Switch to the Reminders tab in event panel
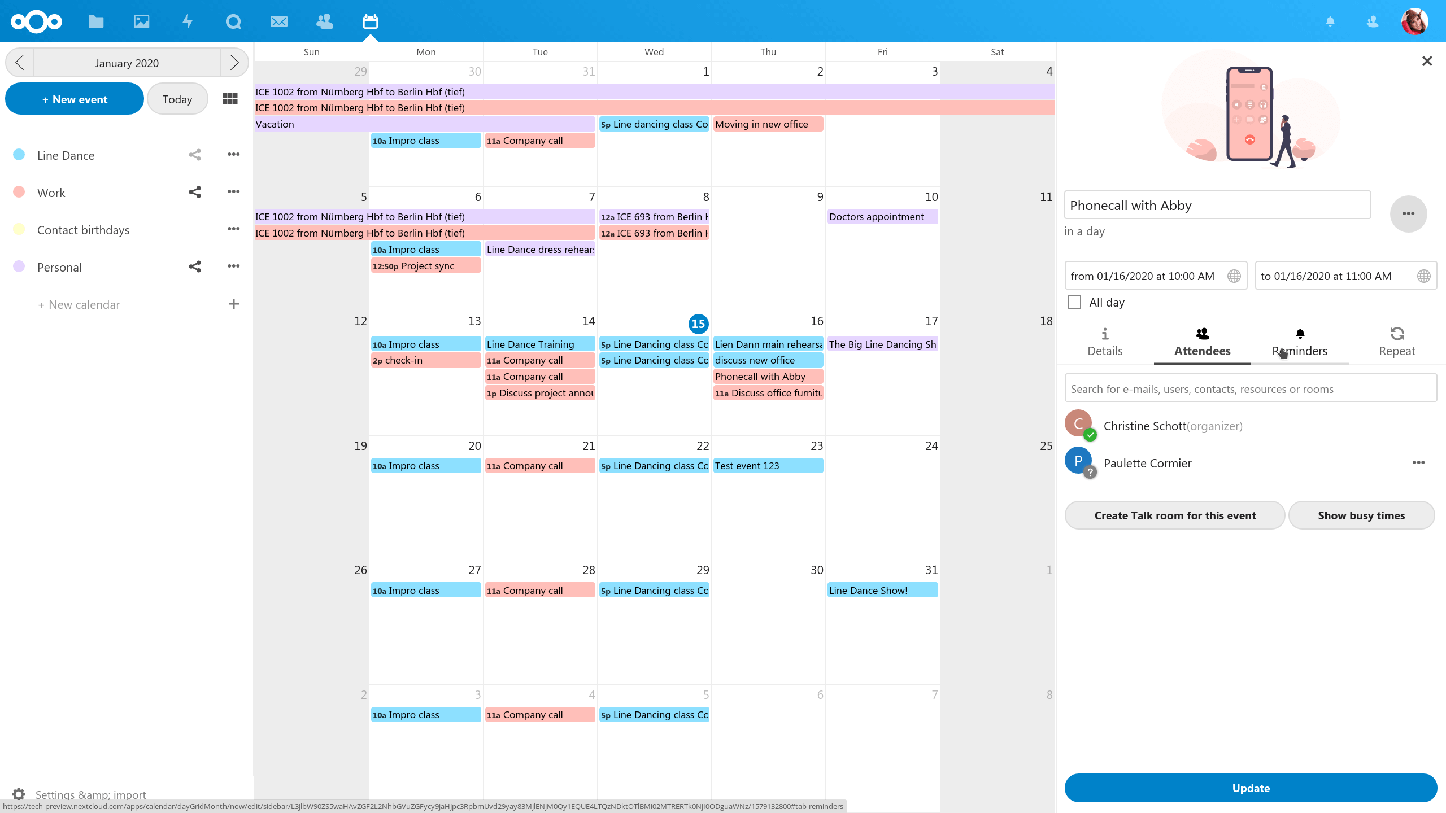 [x=1300, y=342]
